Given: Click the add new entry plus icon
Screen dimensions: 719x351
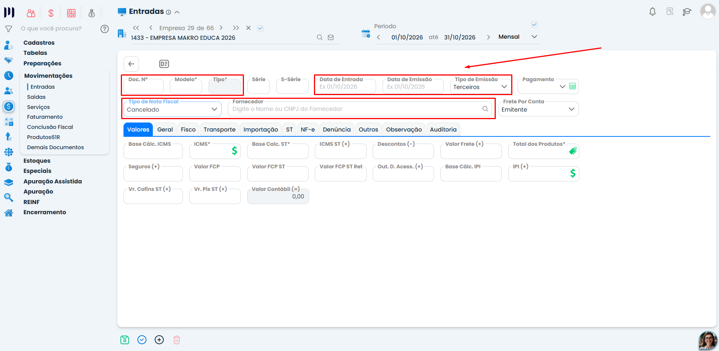Looking at the screenshot, I should click(159, 340).
